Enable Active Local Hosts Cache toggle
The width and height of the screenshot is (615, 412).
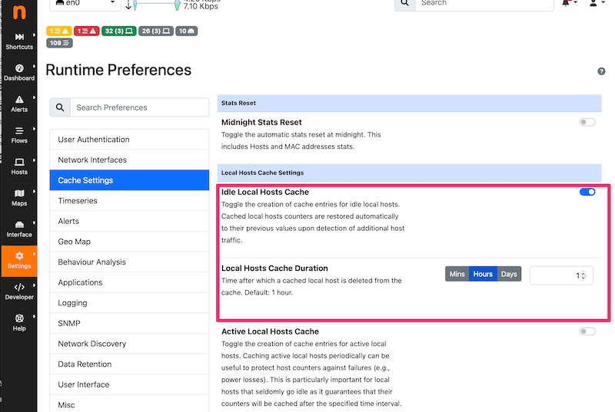(587, 331)
